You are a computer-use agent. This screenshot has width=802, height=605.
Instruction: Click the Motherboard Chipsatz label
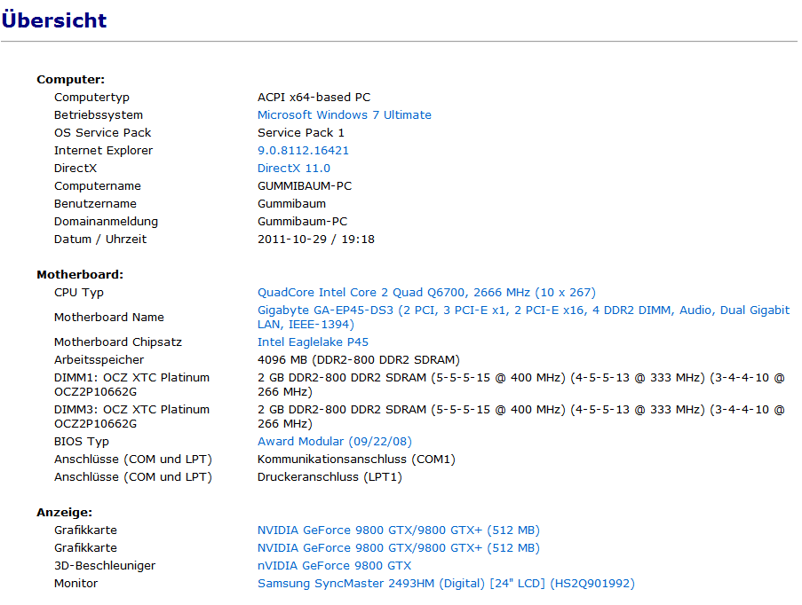[x=117, y=342]
